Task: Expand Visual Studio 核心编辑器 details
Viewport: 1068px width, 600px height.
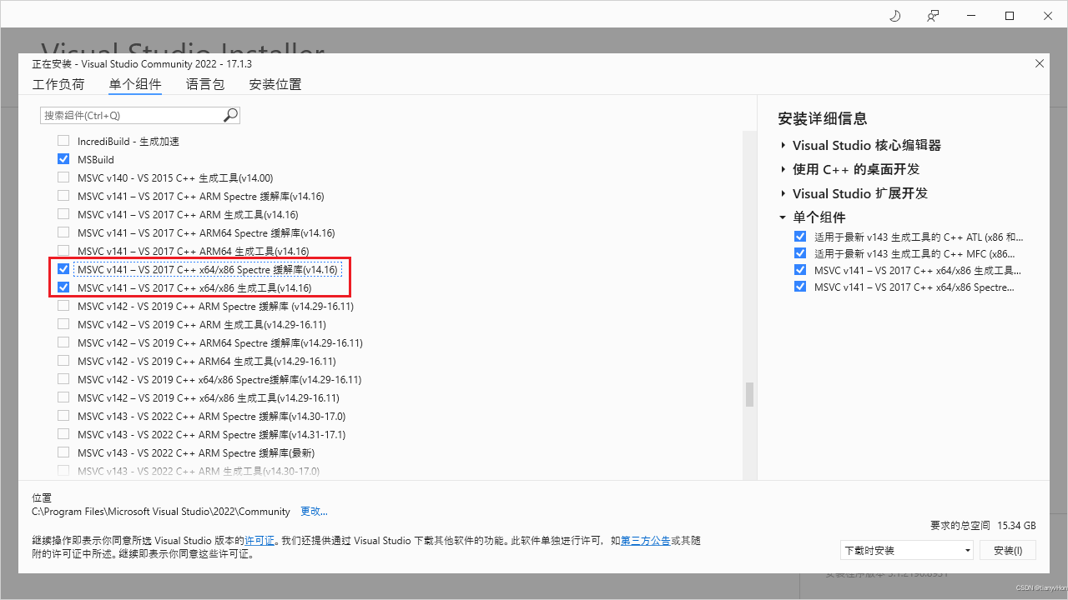Action: (783, 145)
